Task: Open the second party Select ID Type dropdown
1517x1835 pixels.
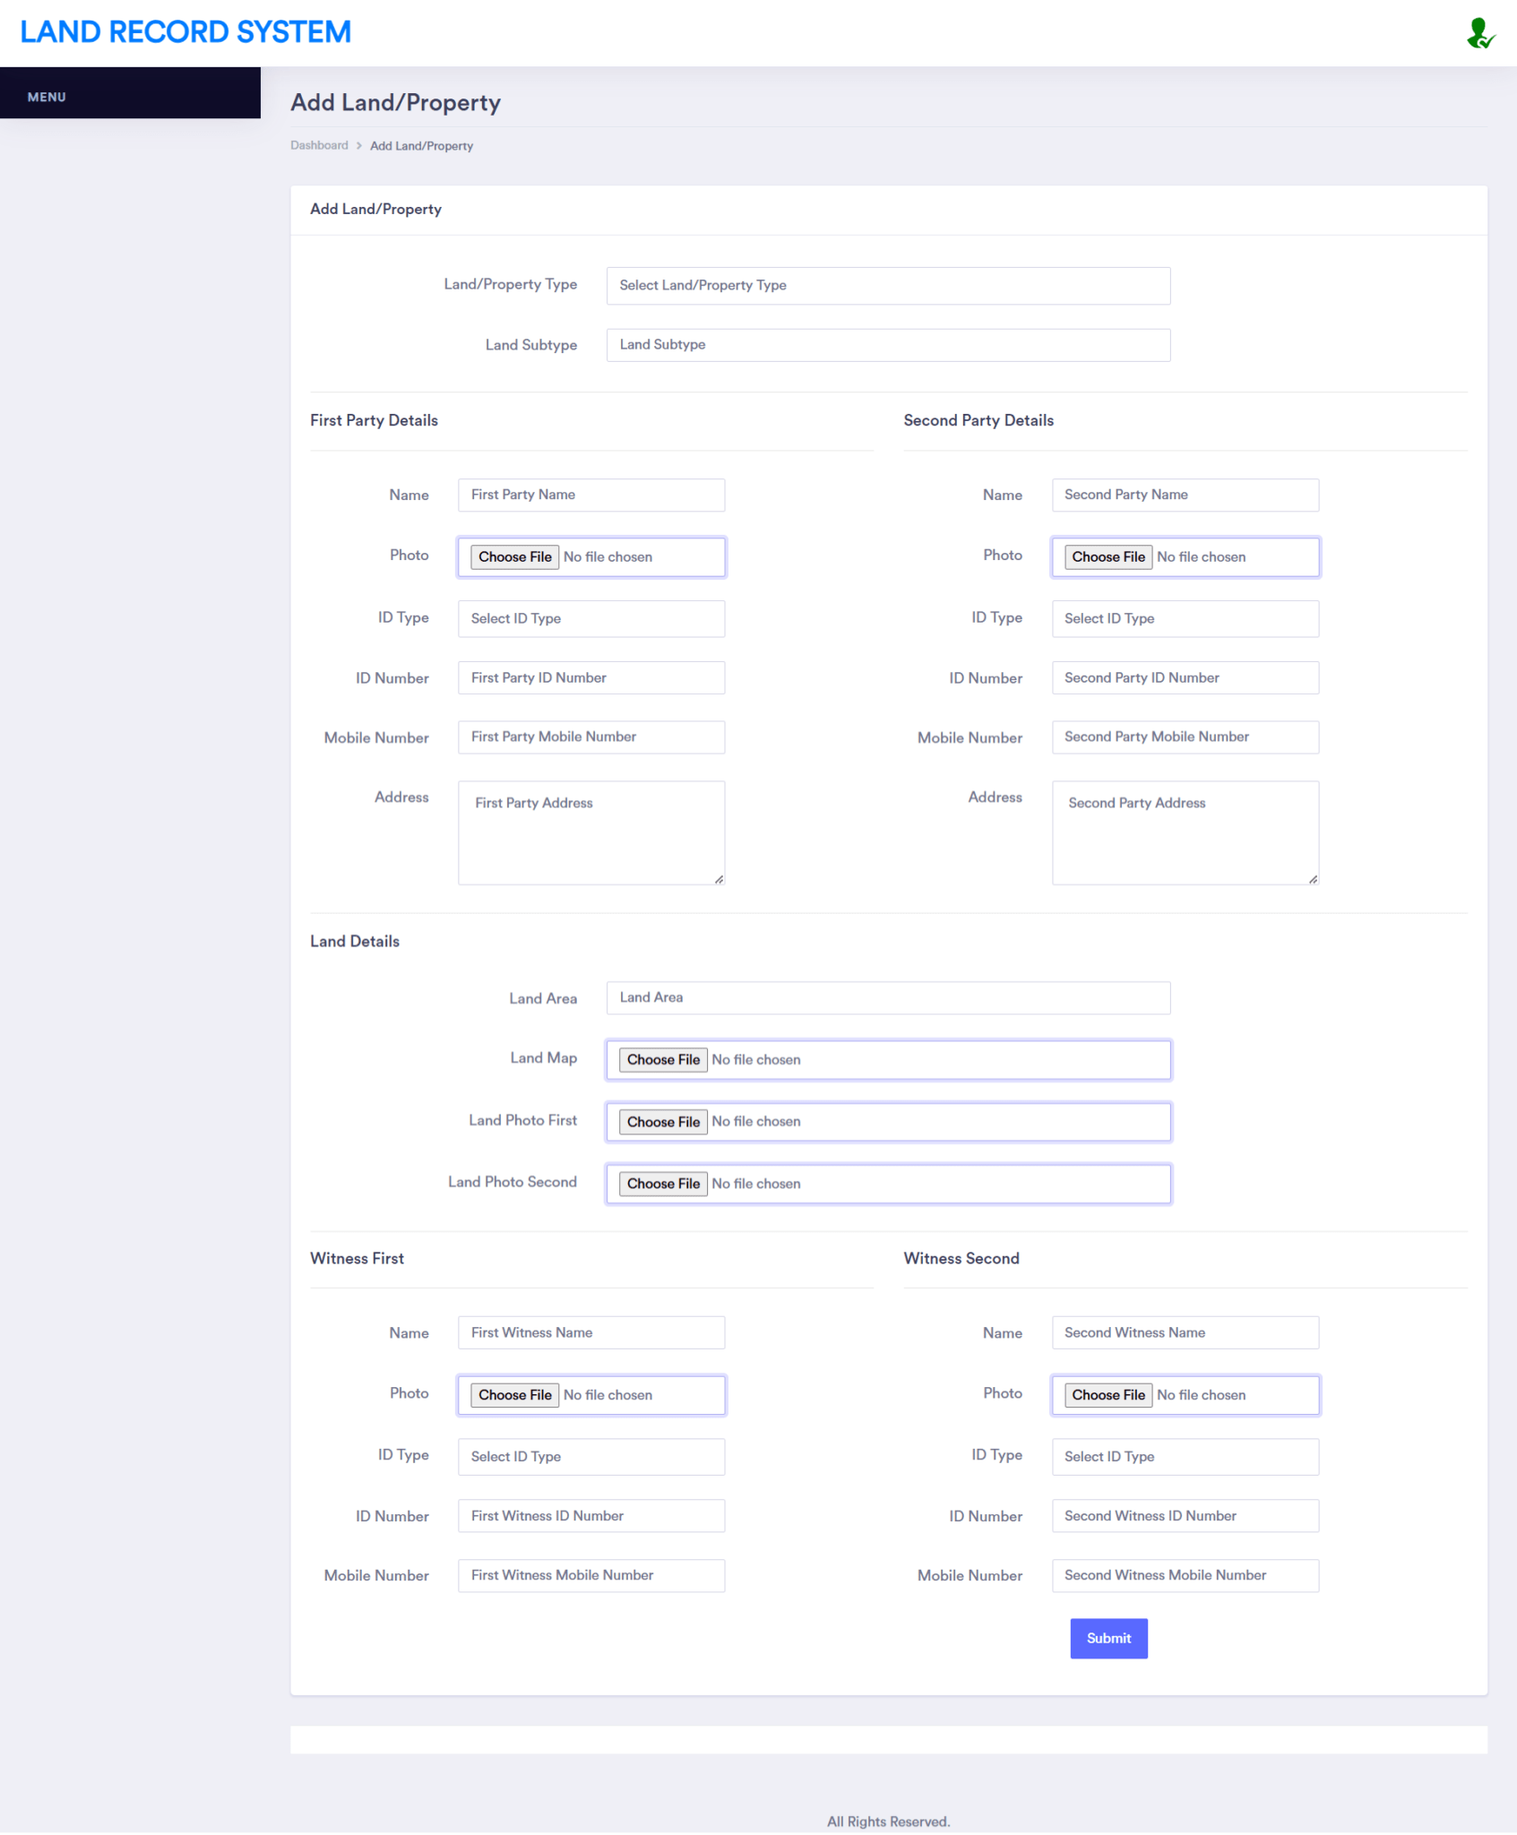Action: tap(1185, 618)
